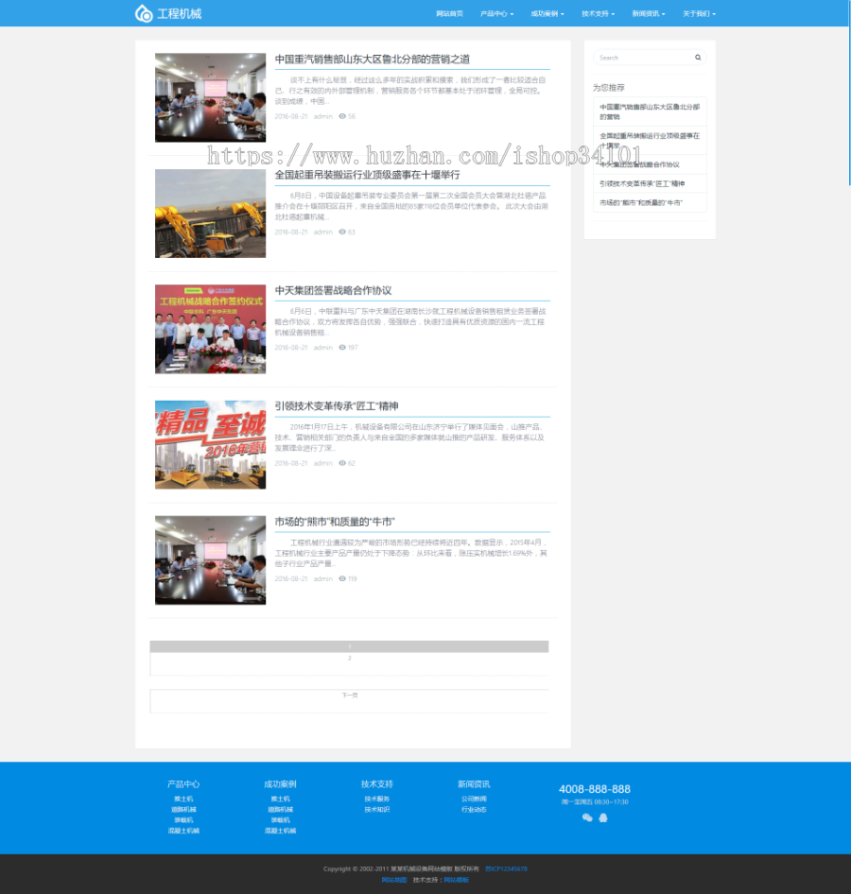Click the eye icon beside 197 views
851x894 pixels.
(x=342, y=347)
